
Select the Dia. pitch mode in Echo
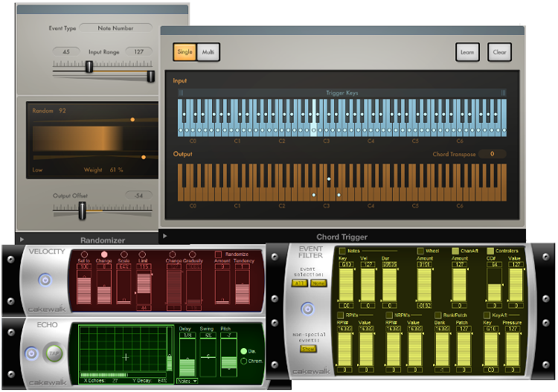(x=244, y=351)
